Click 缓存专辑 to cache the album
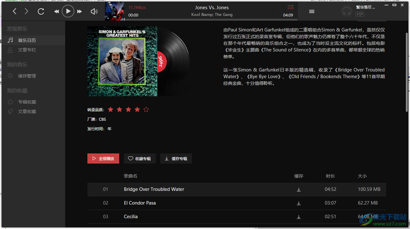The height and width of the screenshot is (229, 410). tap(176, 158)
